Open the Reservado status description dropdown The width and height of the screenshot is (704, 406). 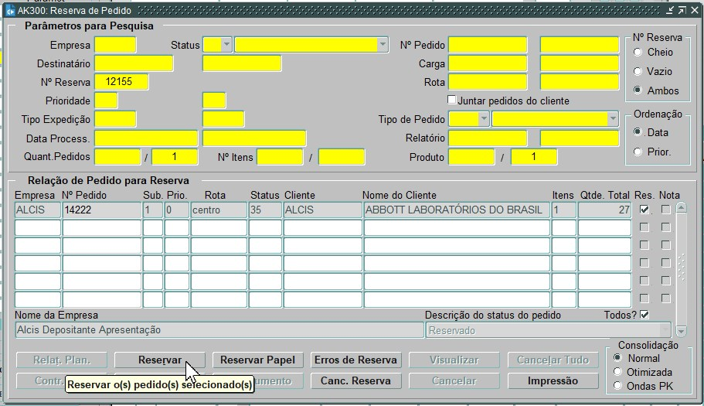coord(665,330)
